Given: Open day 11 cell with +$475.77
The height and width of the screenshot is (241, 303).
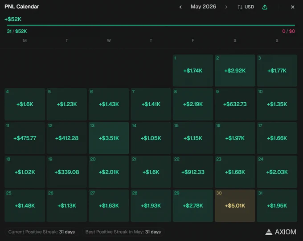Looking at the screenshot, I should pyautogui.click(x=25, y=138).
